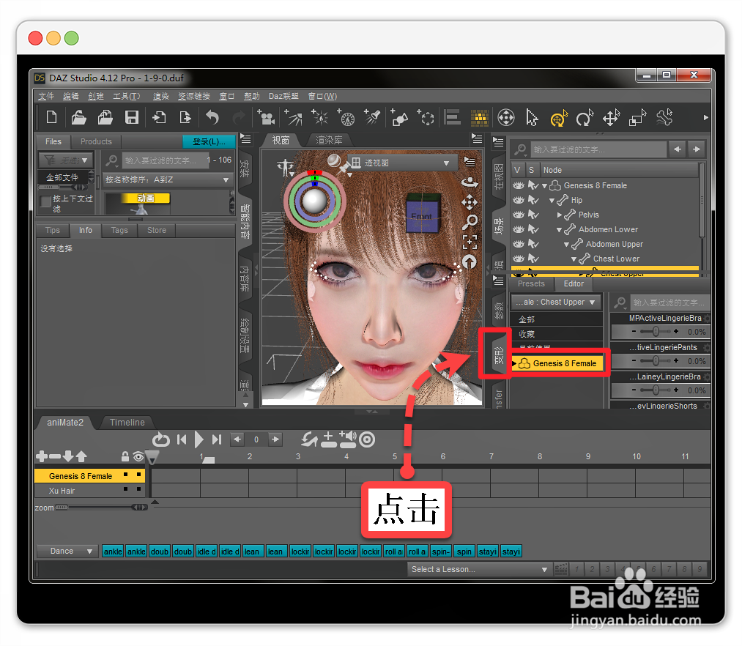742x646 pixels.
Task: Switch to the Presets tab
Action: [x=531, y=283]
